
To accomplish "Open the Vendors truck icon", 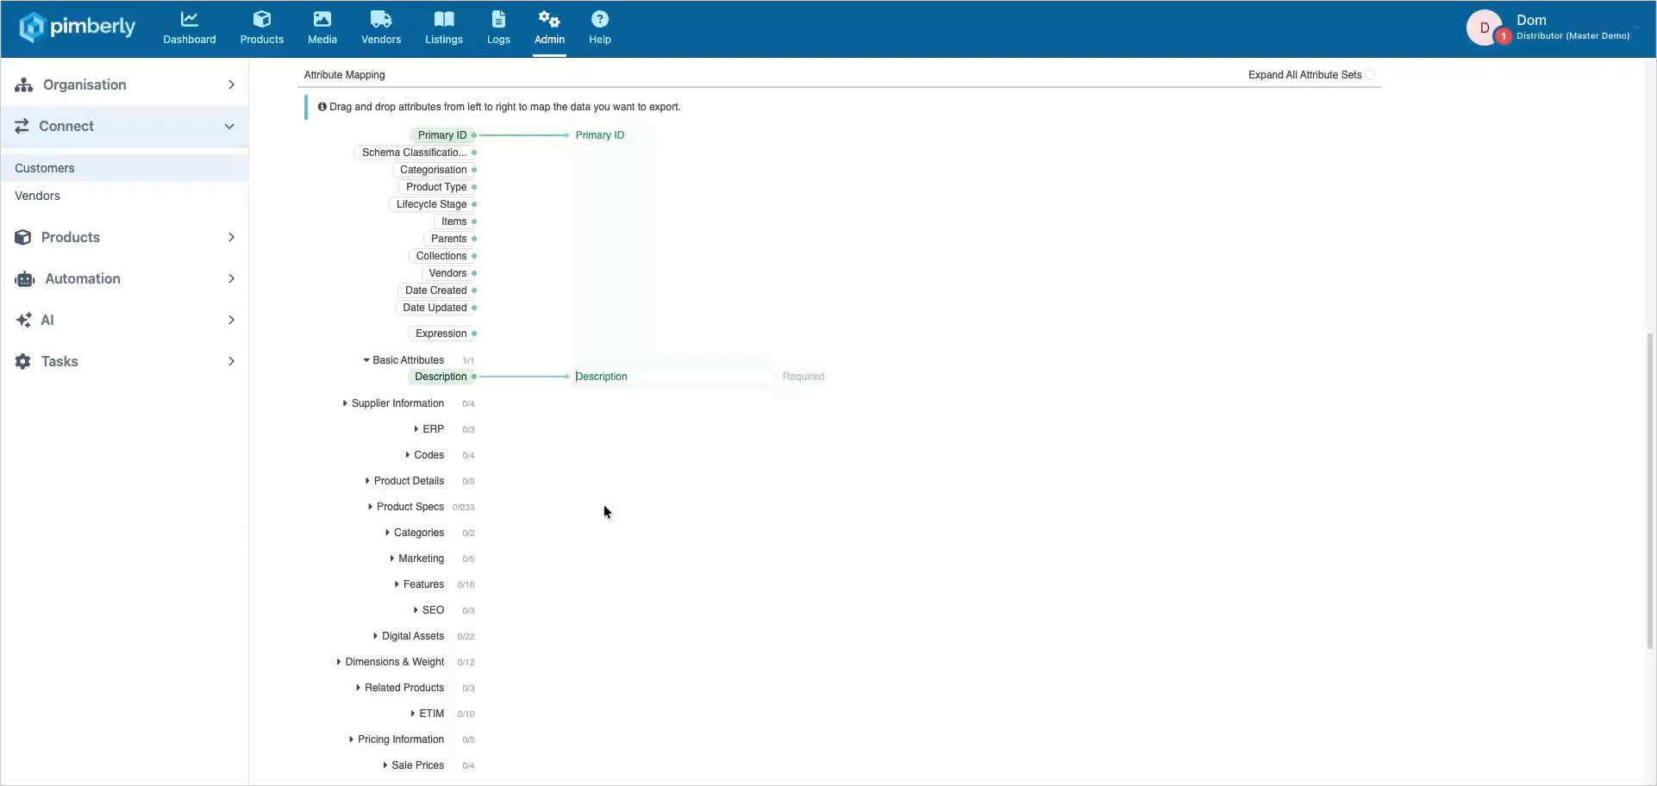I will pos(381,19).
